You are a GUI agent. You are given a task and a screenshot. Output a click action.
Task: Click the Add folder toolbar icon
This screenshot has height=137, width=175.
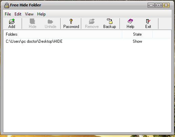click(x=12, y=21)
